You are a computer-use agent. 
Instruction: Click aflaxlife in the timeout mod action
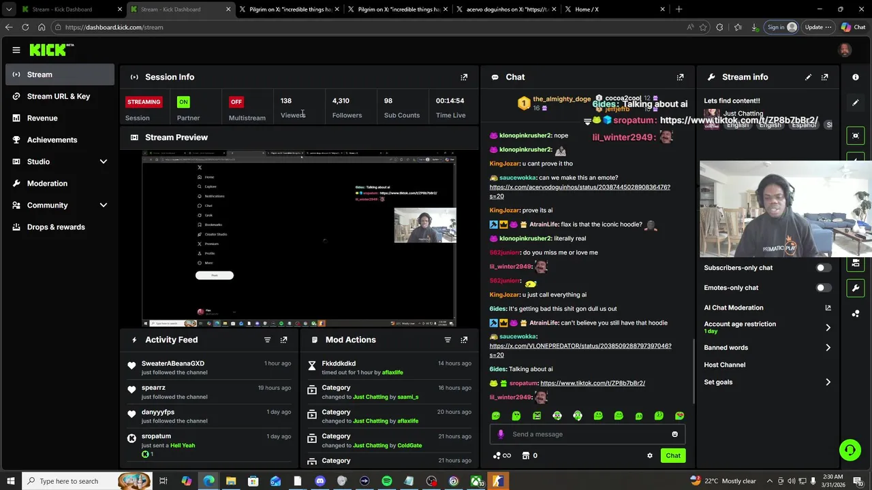(x=392, y=372)
